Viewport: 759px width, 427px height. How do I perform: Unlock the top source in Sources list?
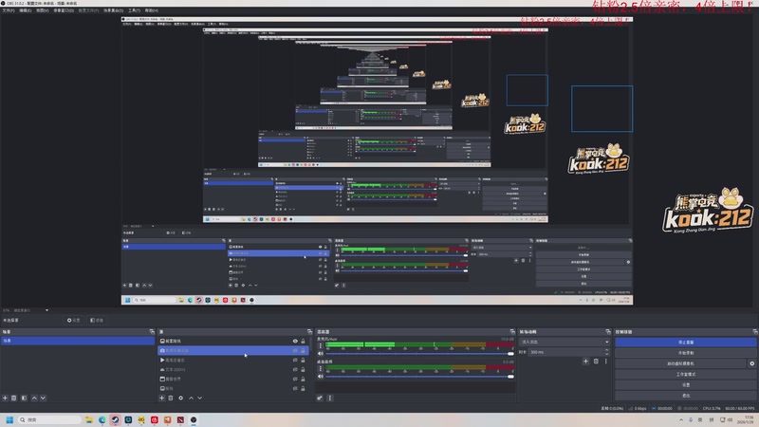[x=303, y=341]
